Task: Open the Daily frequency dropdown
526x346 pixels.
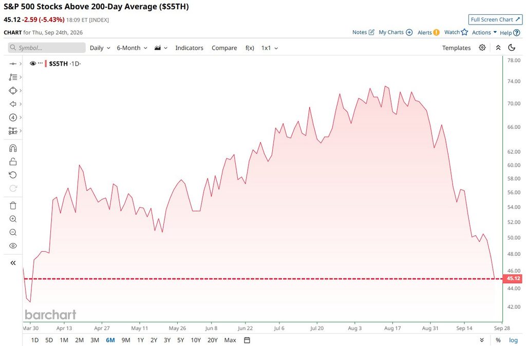Action: point(100,48)
